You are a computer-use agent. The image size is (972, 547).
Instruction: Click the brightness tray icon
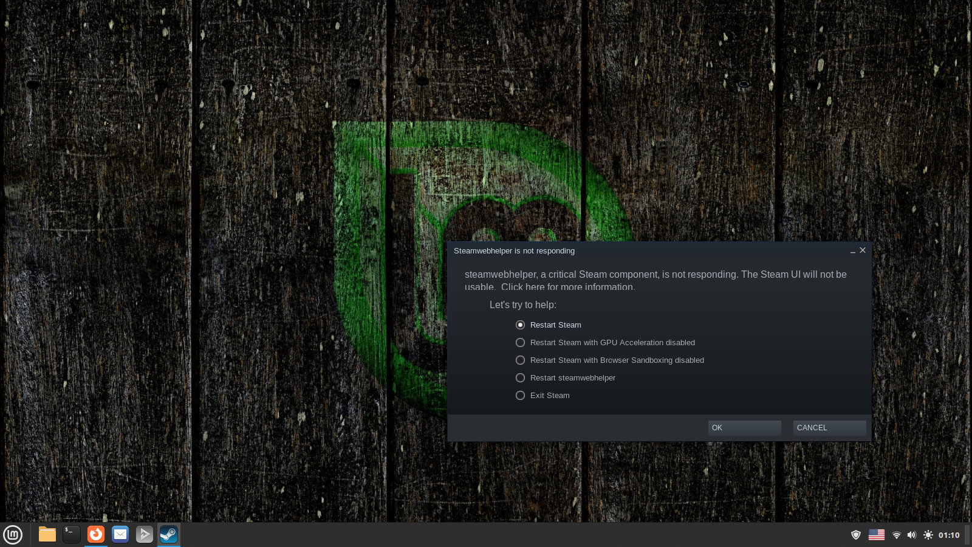click(928, 535)
